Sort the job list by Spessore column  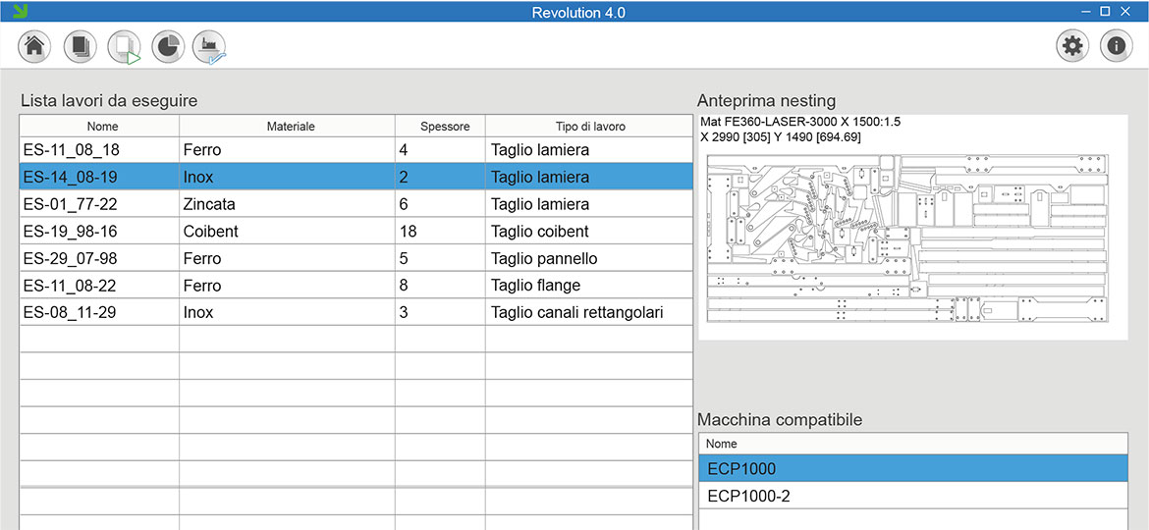click(x=440, y=127)
